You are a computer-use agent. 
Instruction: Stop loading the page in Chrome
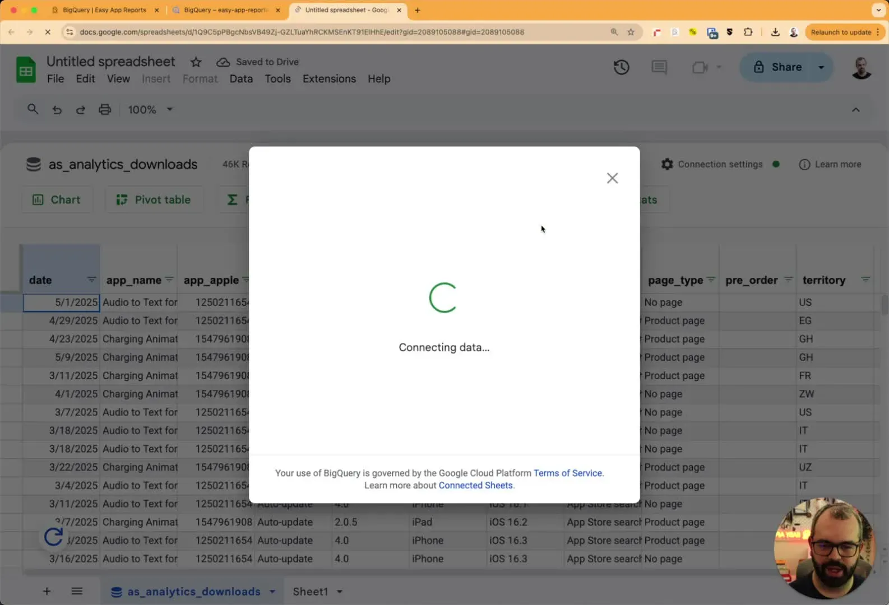pyautogui.click(x=48, y=32)
